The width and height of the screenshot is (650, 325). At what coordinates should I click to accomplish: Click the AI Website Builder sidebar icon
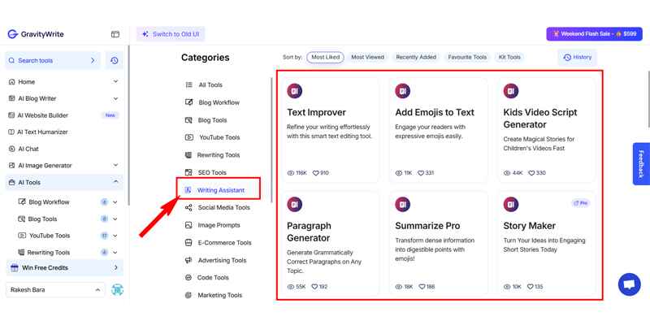pyautogui.click(x=11, y=115)
